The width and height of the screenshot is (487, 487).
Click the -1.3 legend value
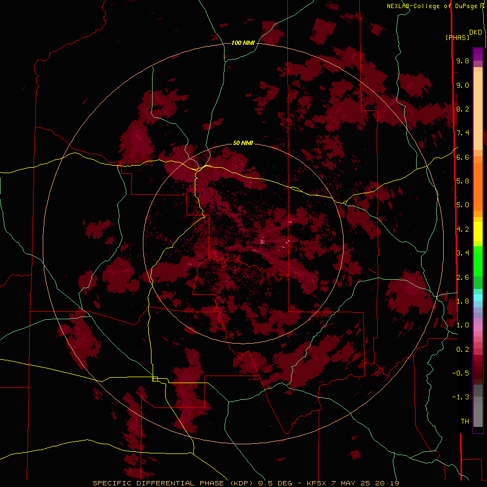point(460,397)
